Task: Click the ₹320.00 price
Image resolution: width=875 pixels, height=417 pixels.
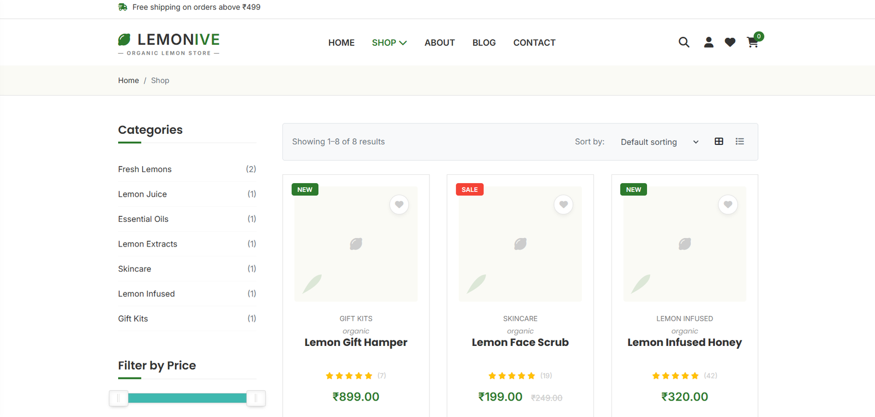Action: point(685,397)
